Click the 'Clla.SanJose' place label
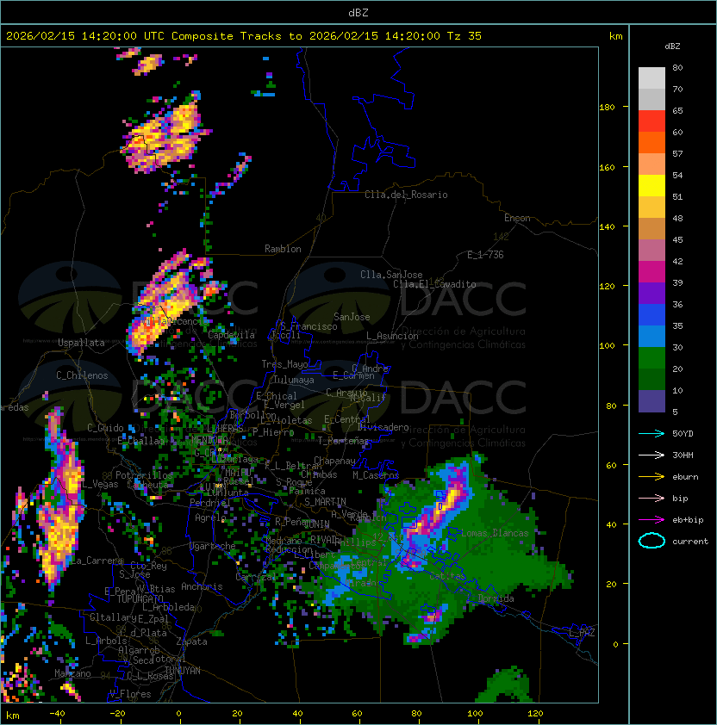This screenshot has height=725, width=717. pyautogui.click(x=391, y=275)
